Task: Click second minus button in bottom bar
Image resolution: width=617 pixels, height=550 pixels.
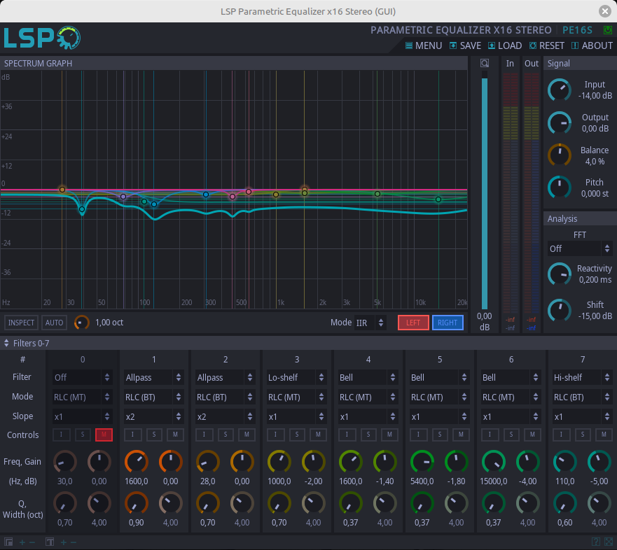Action: [74, 542]
